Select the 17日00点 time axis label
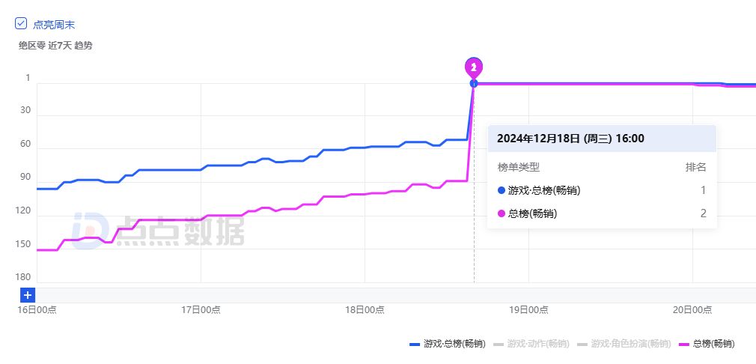This screenshot has width=756, height=364. (201, 309)
